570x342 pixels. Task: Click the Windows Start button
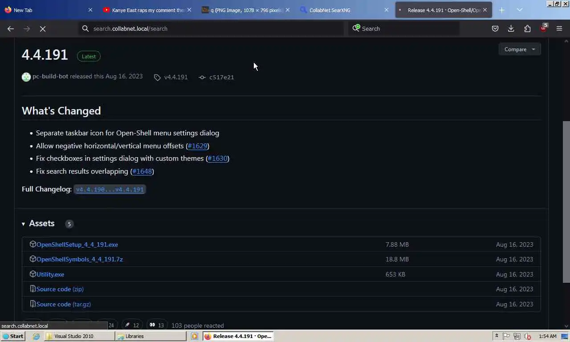(x=12, y=336)
